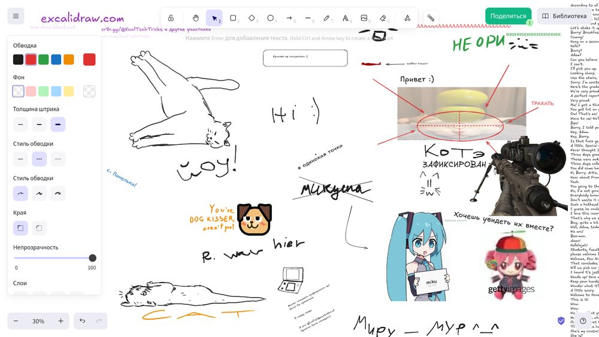Select artist sloppiness option

pos(39,193)
